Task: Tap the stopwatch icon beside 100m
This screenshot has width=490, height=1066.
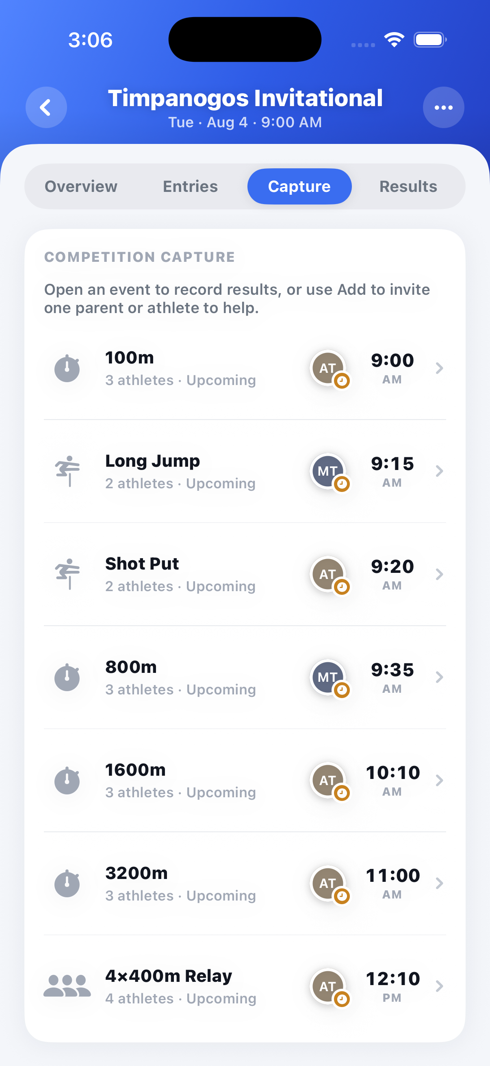Action: coord(67,368)
